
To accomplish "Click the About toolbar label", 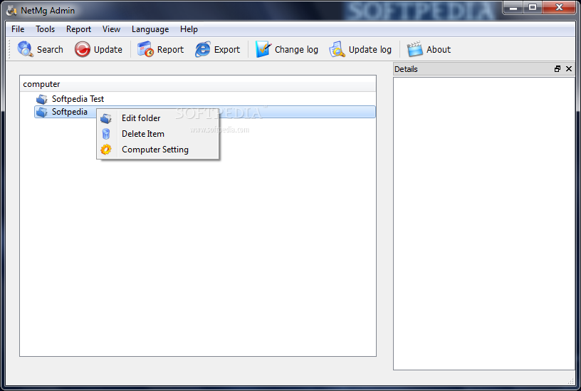I will [x=439, y=50].
